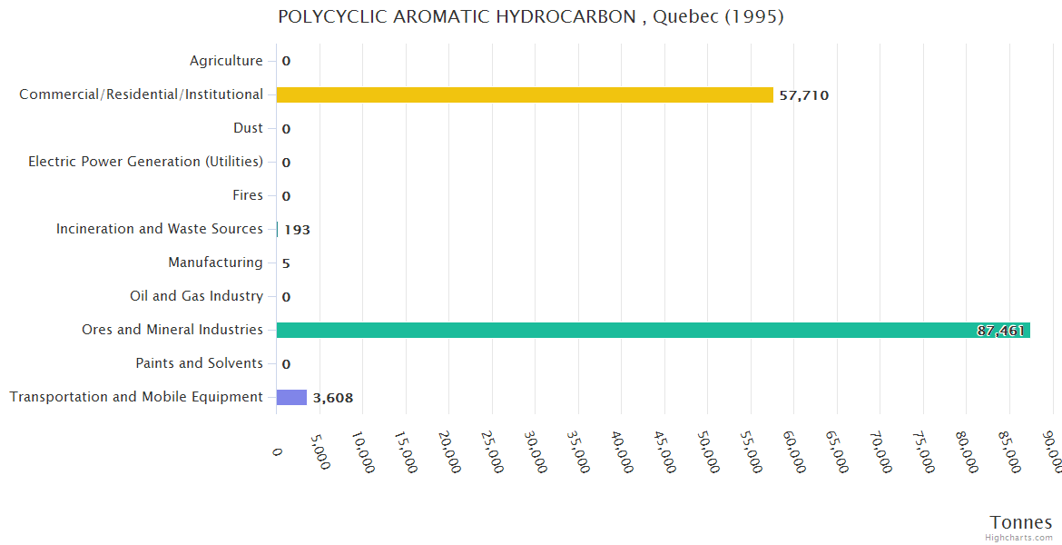1062x545 pixels.
Task: Click the 57,710 data value label
Action: point(803,95)
